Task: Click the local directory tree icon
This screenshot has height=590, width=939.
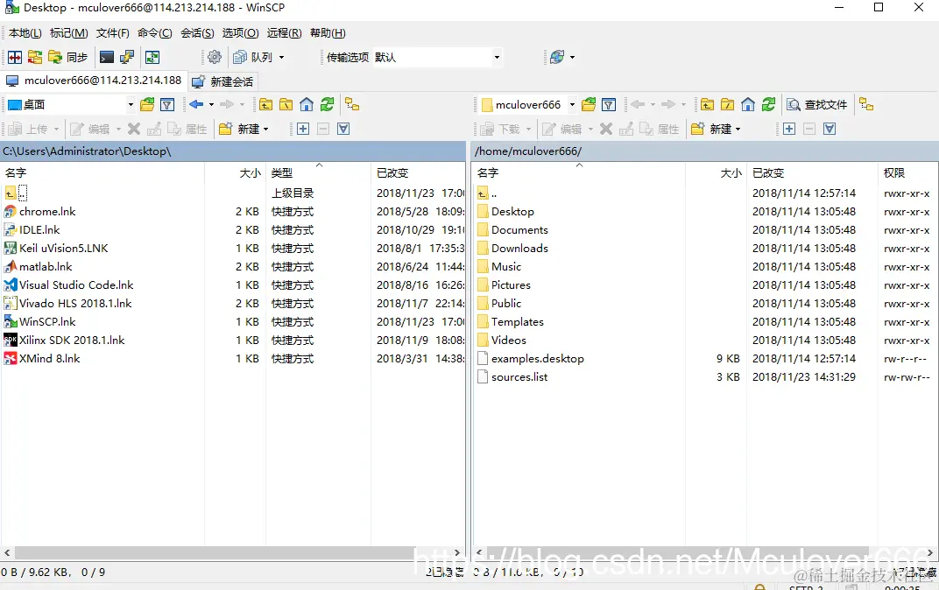Action: (352, 105)
